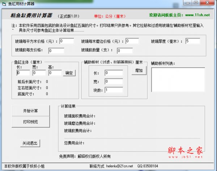Click the 粘鱼缸费用计算器 title heading

(x=31, y=15)
